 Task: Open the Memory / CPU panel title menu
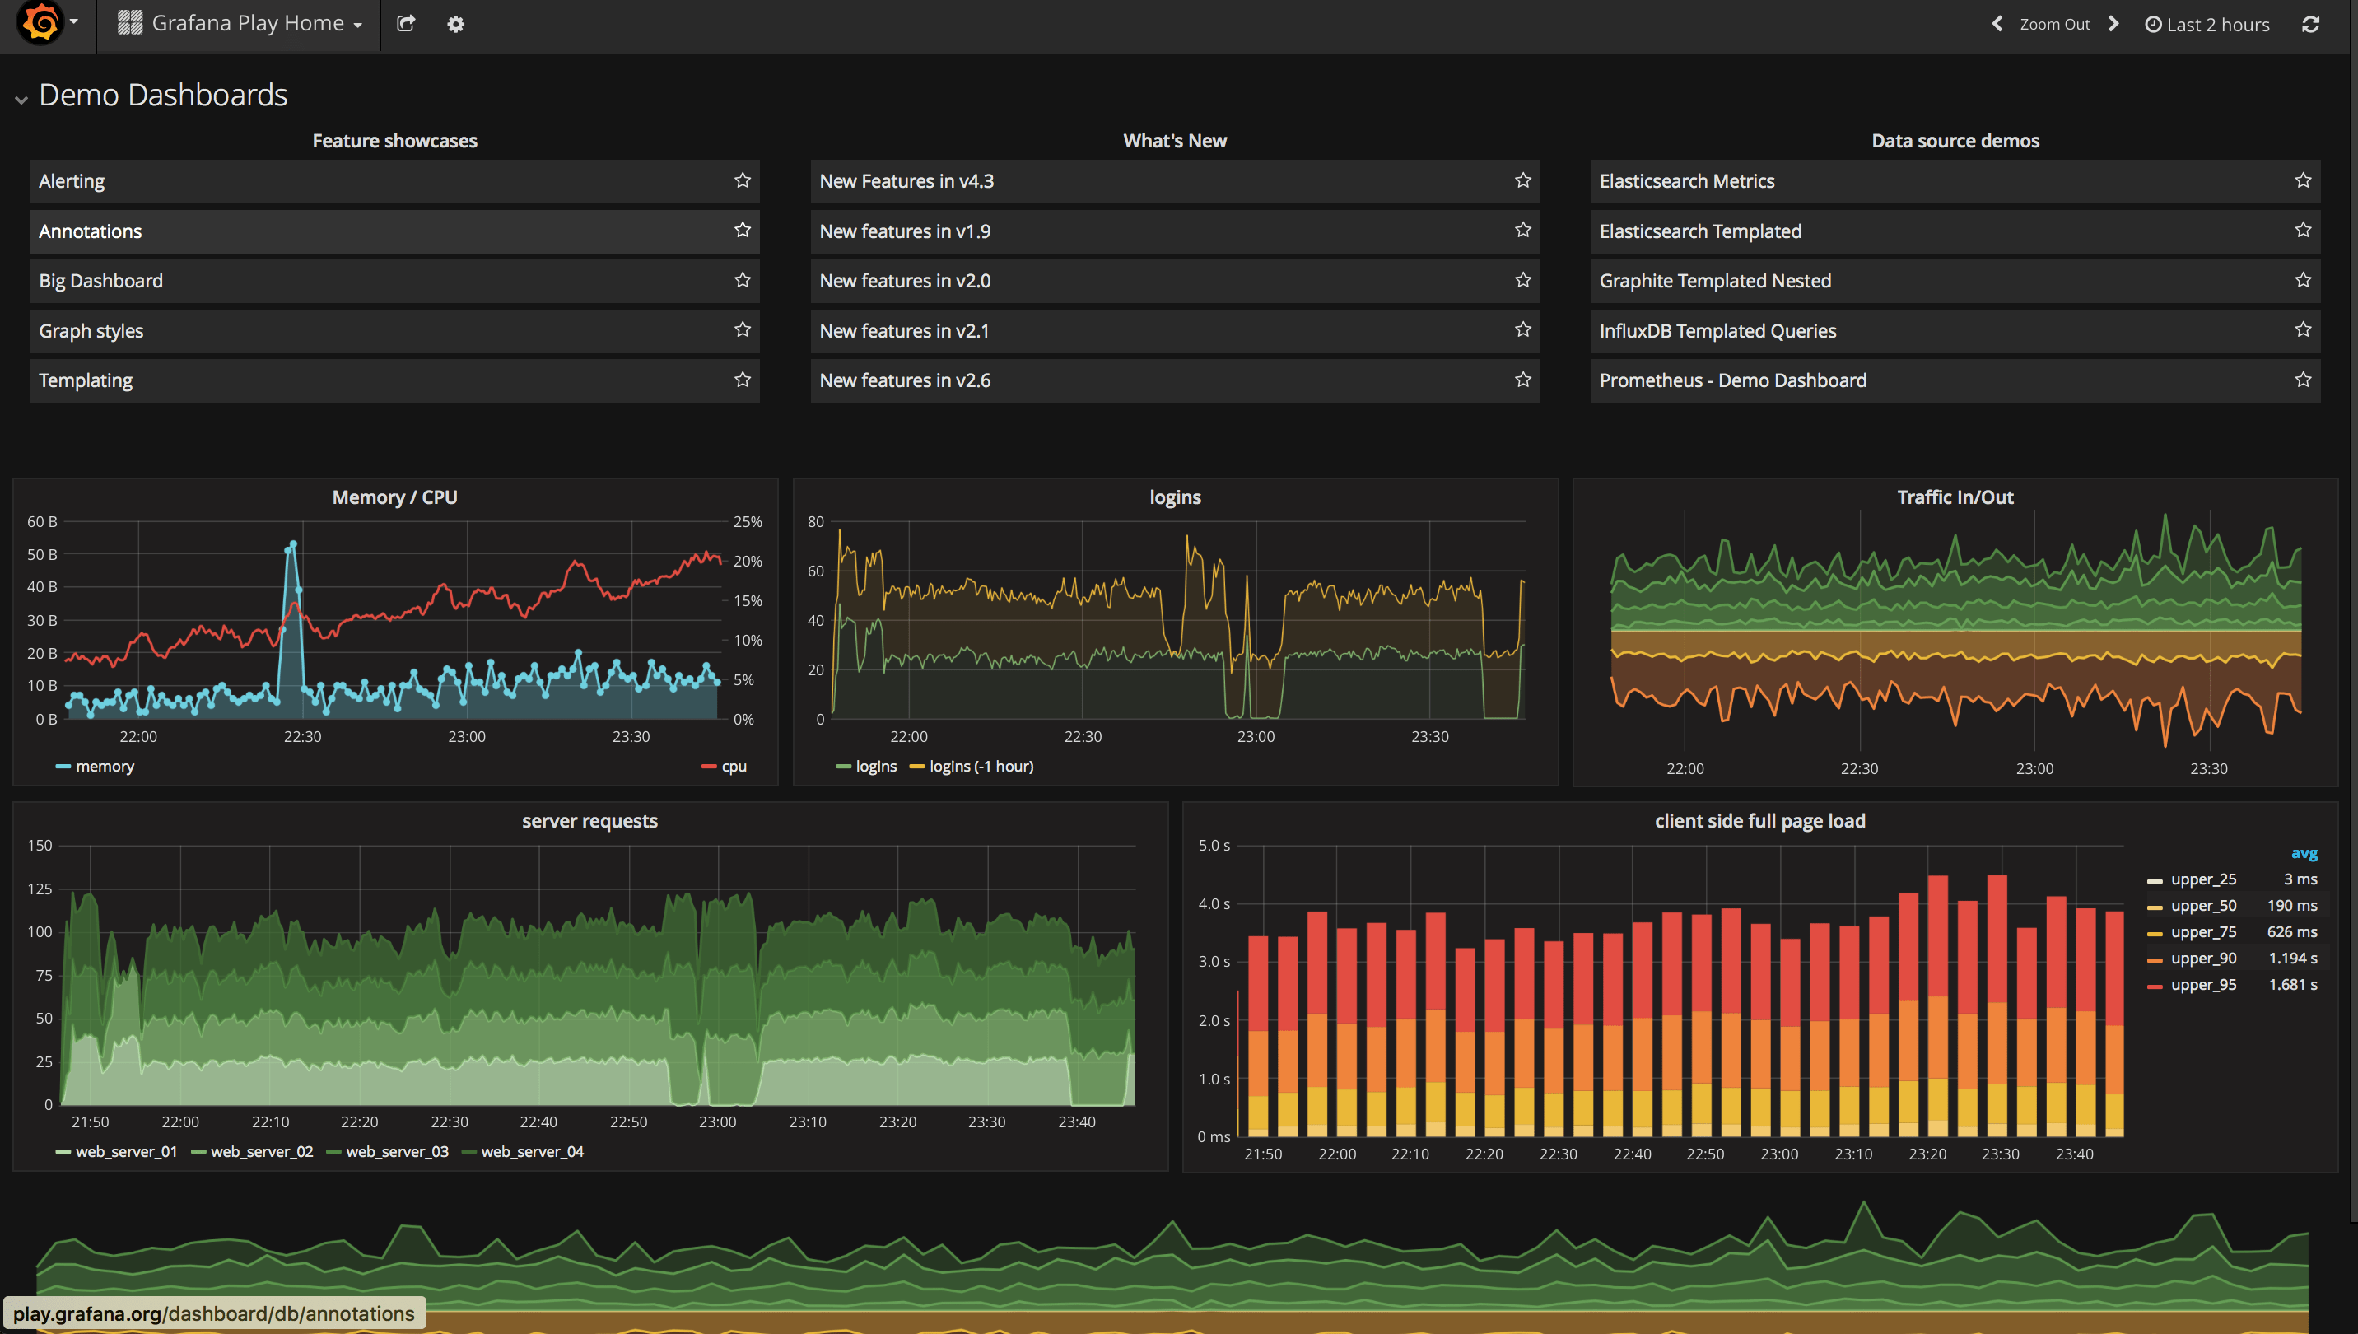(394, 497)
